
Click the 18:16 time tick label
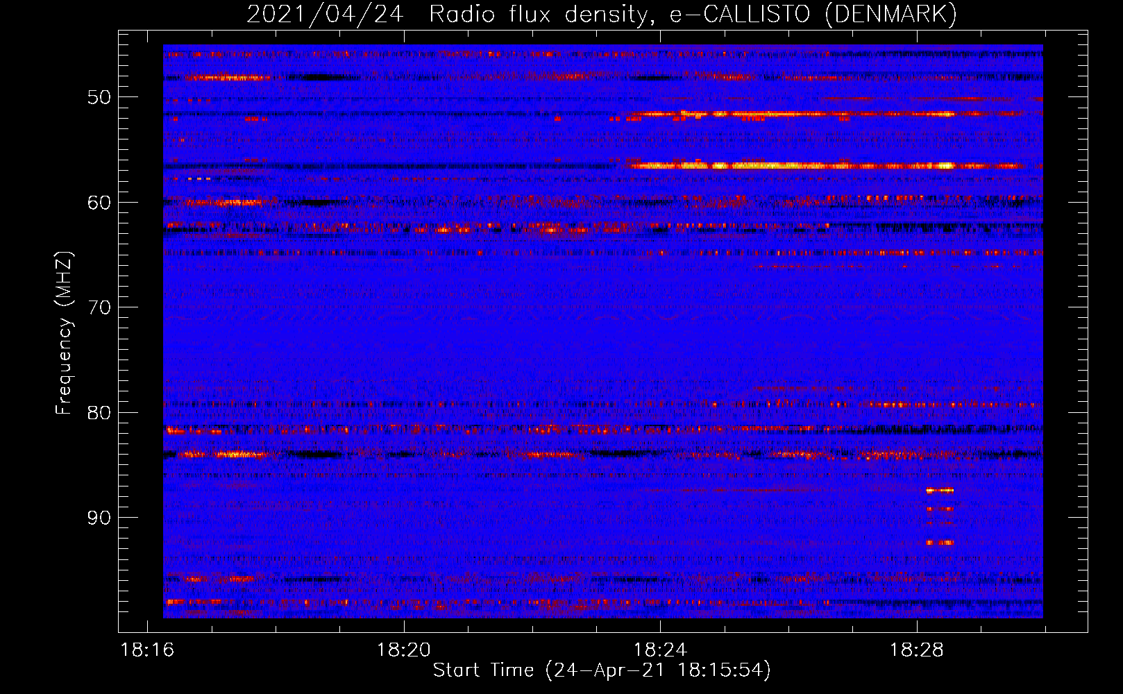147,650
